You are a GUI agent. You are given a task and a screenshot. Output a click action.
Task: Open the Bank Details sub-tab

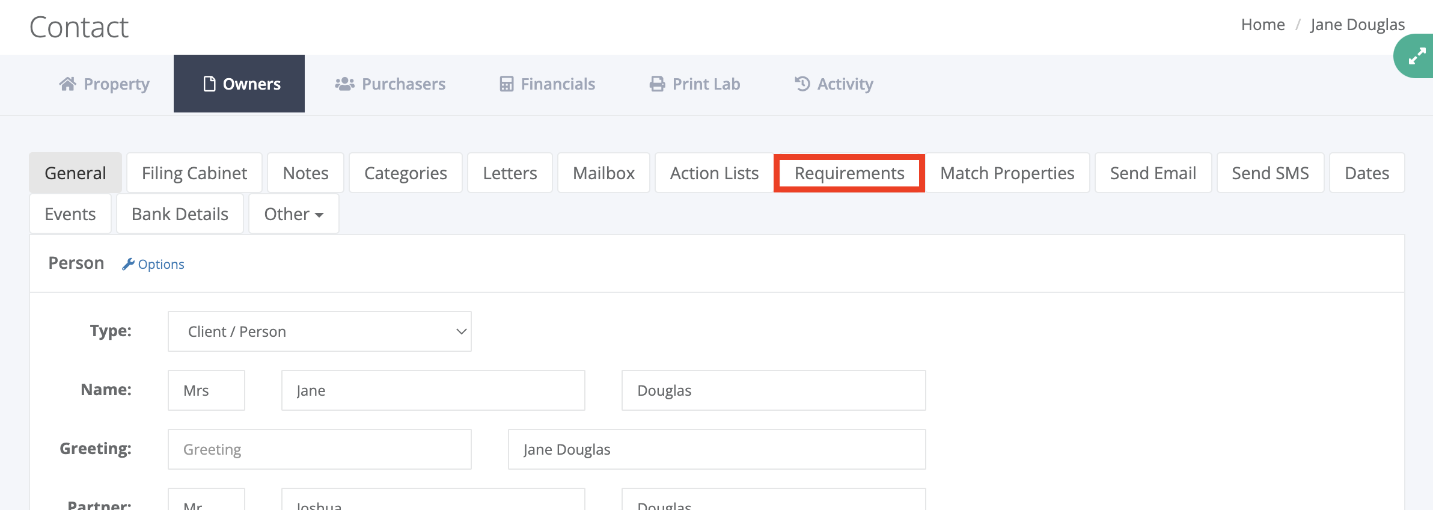180,214
